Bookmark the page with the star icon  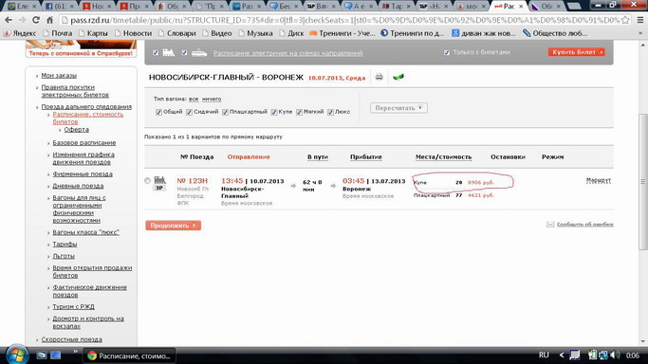[625, 20]
